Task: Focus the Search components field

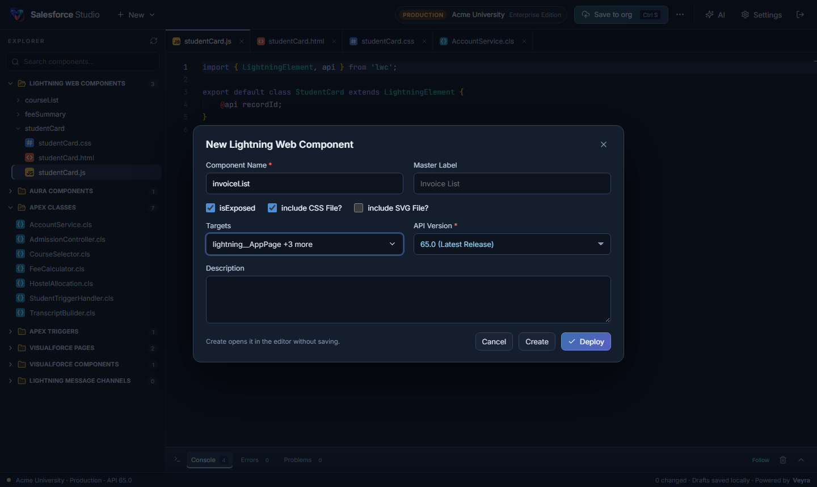Action: click(82, 62)
